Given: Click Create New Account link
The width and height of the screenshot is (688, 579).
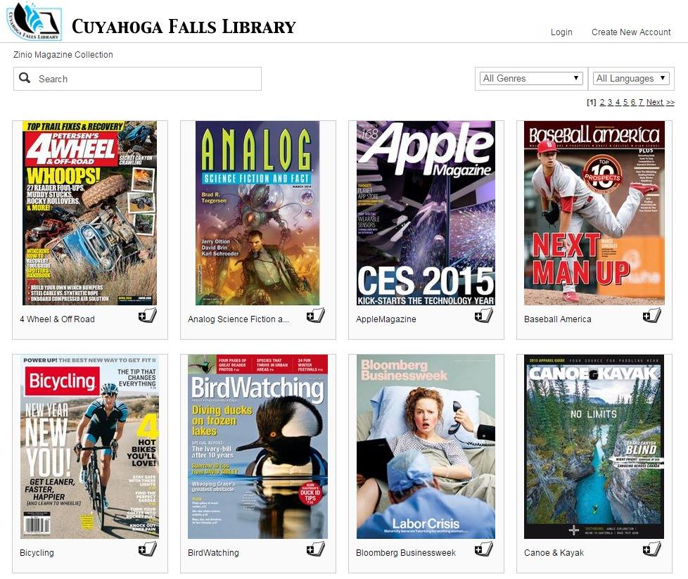Looking at the screenshot, I should [631, 32].
